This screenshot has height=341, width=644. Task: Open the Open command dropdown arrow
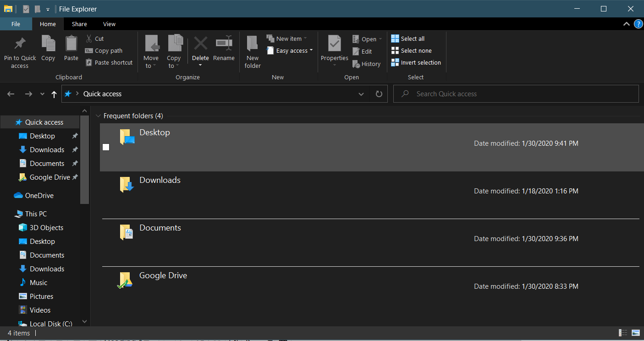point(380,39)
